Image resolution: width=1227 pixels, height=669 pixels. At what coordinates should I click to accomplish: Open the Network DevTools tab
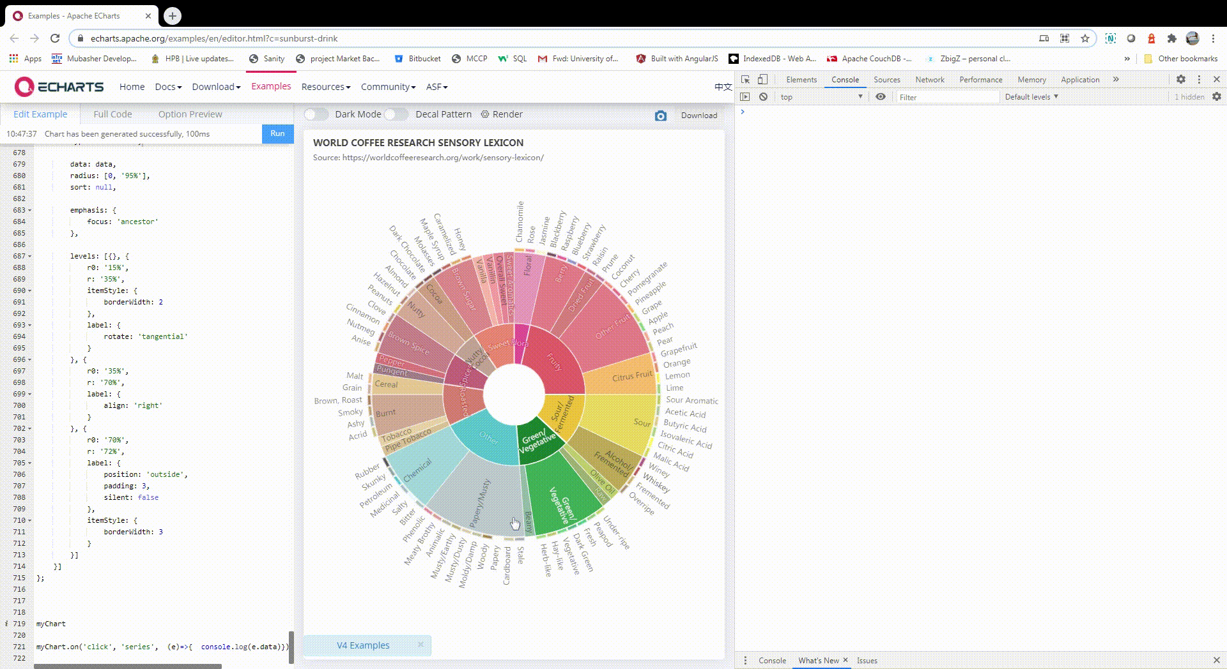(929, 79)
